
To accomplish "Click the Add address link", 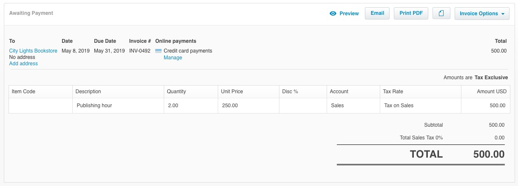I will coord(23,64).
